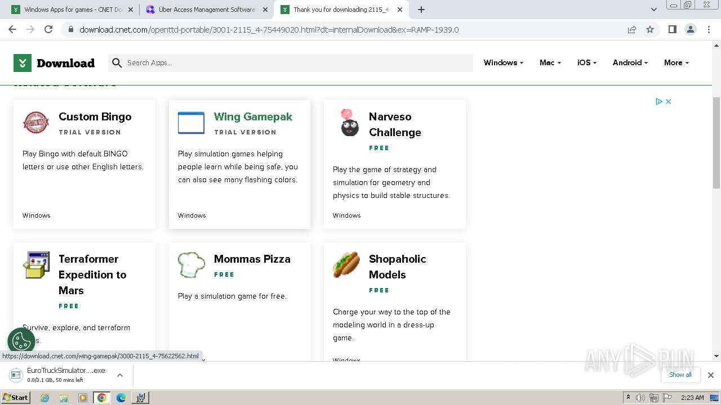Open Internet Explorer from the taskbar
The image size is (721, 405).
click(45, 398)
